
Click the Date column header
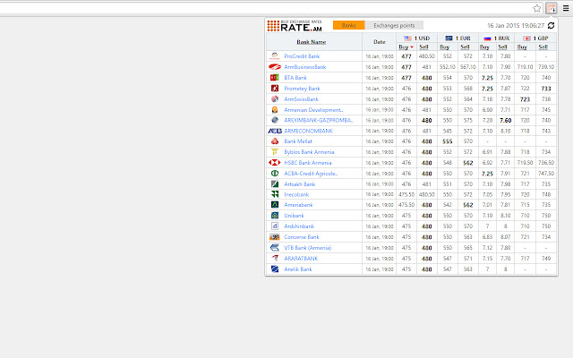[380, 42]
